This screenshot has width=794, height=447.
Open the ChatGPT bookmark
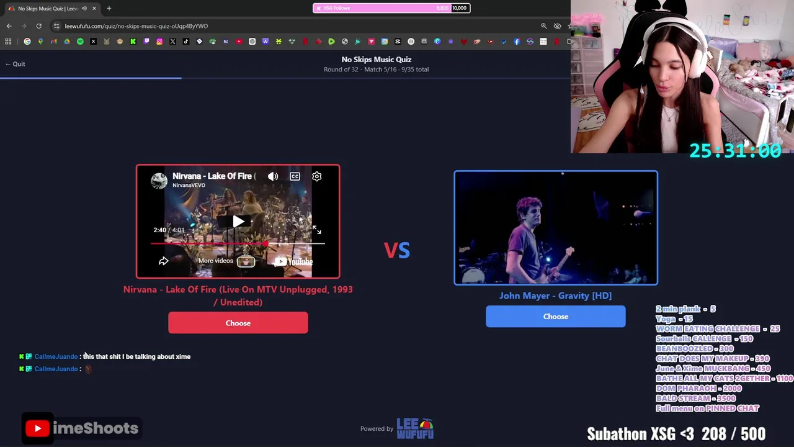(x=252, y=42)
